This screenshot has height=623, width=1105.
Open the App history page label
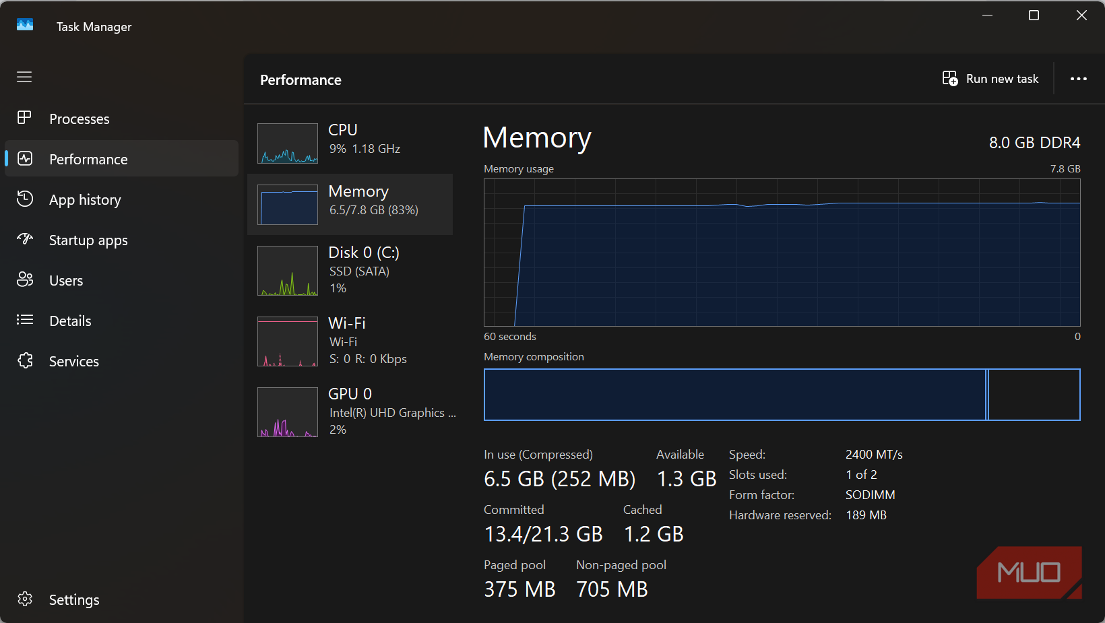click(85, 200)
